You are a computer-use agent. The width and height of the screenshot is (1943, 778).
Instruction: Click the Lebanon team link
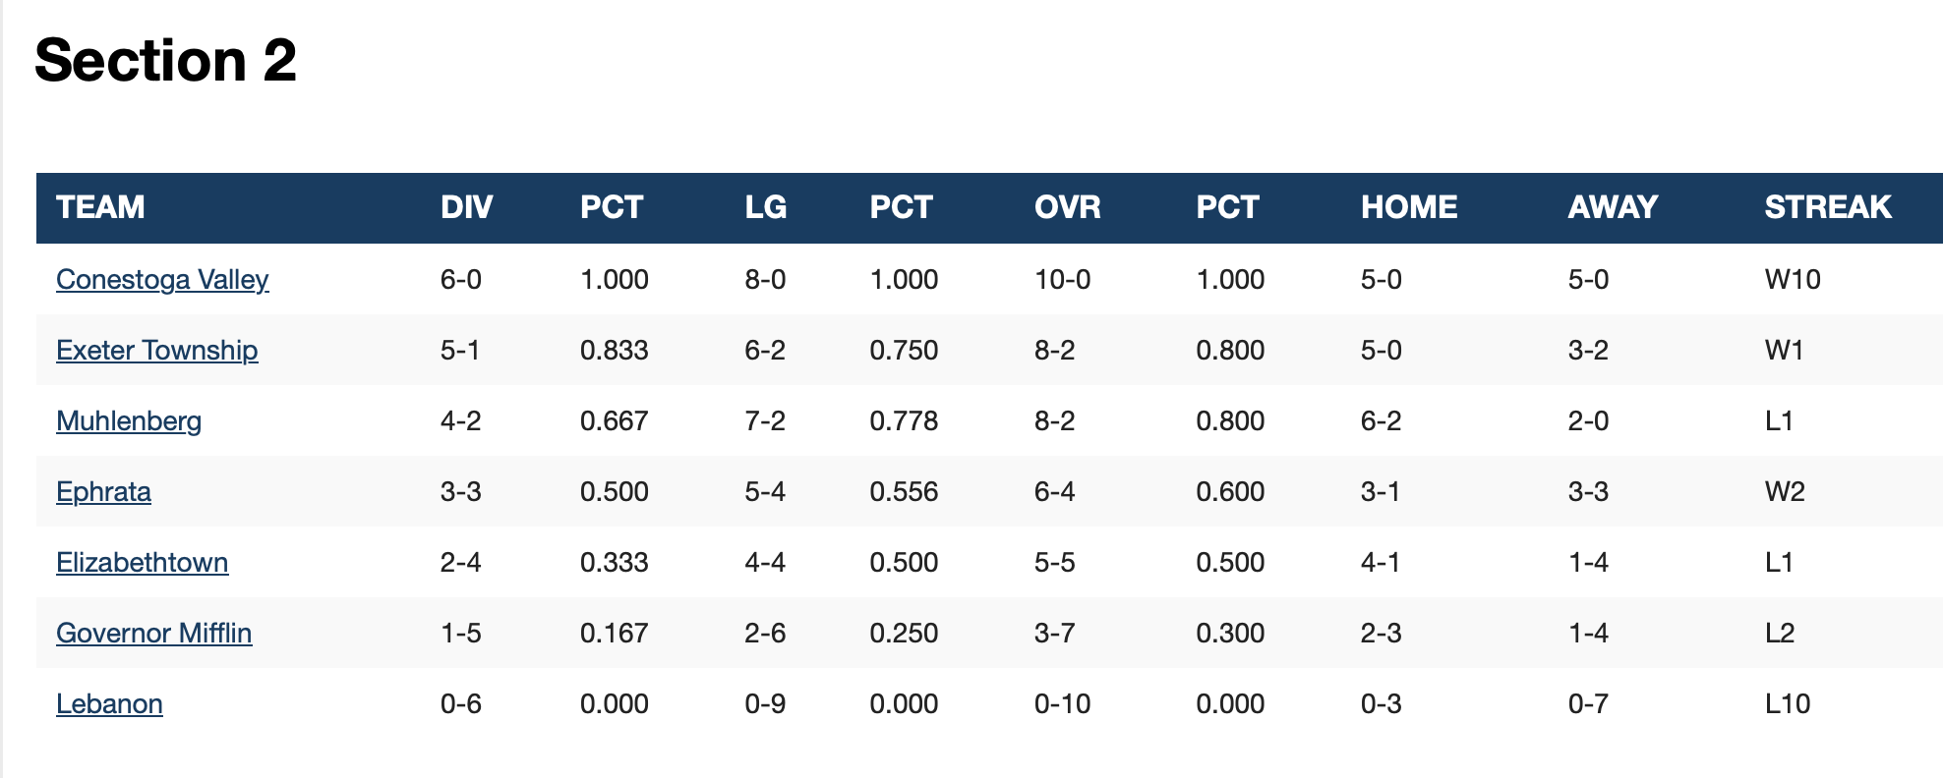pyautogui.click(x=109, y=704)
